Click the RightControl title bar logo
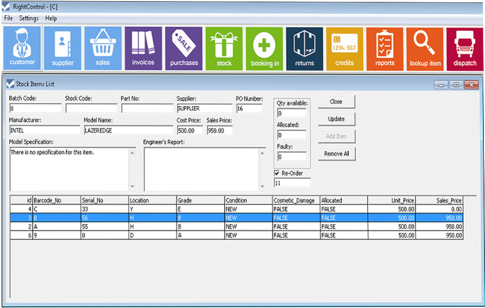The width and height of the screenshot is (485, 308). [x=6, y=6]
